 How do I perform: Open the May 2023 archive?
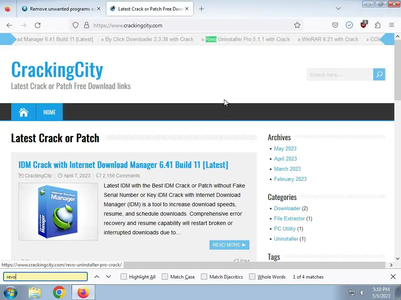click(x=285, y=148)
